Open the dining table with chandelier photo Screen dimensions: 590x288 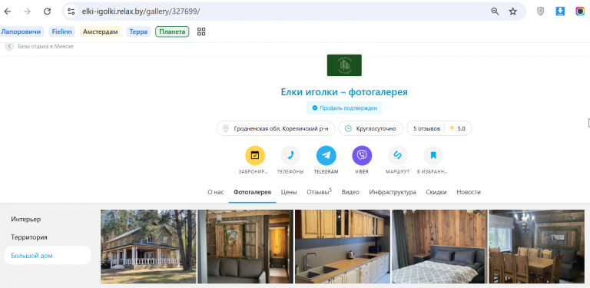click(x=536, y=247)
